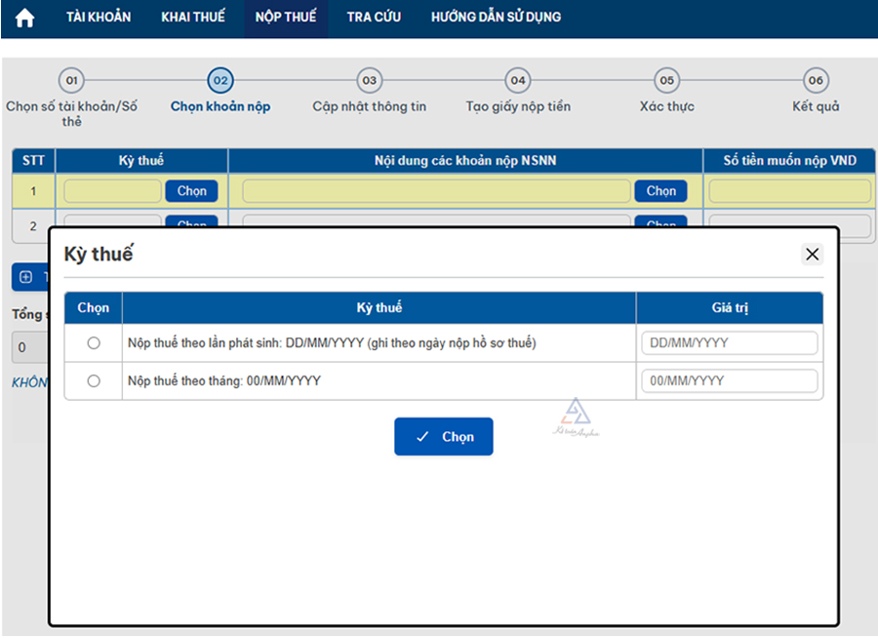Click Chọn button for Nội dung khoản nộp row 1

tap(660, 191)
